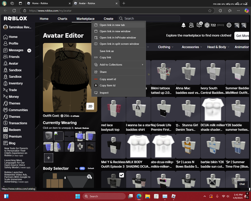Click the Roblox Search field

149,19
